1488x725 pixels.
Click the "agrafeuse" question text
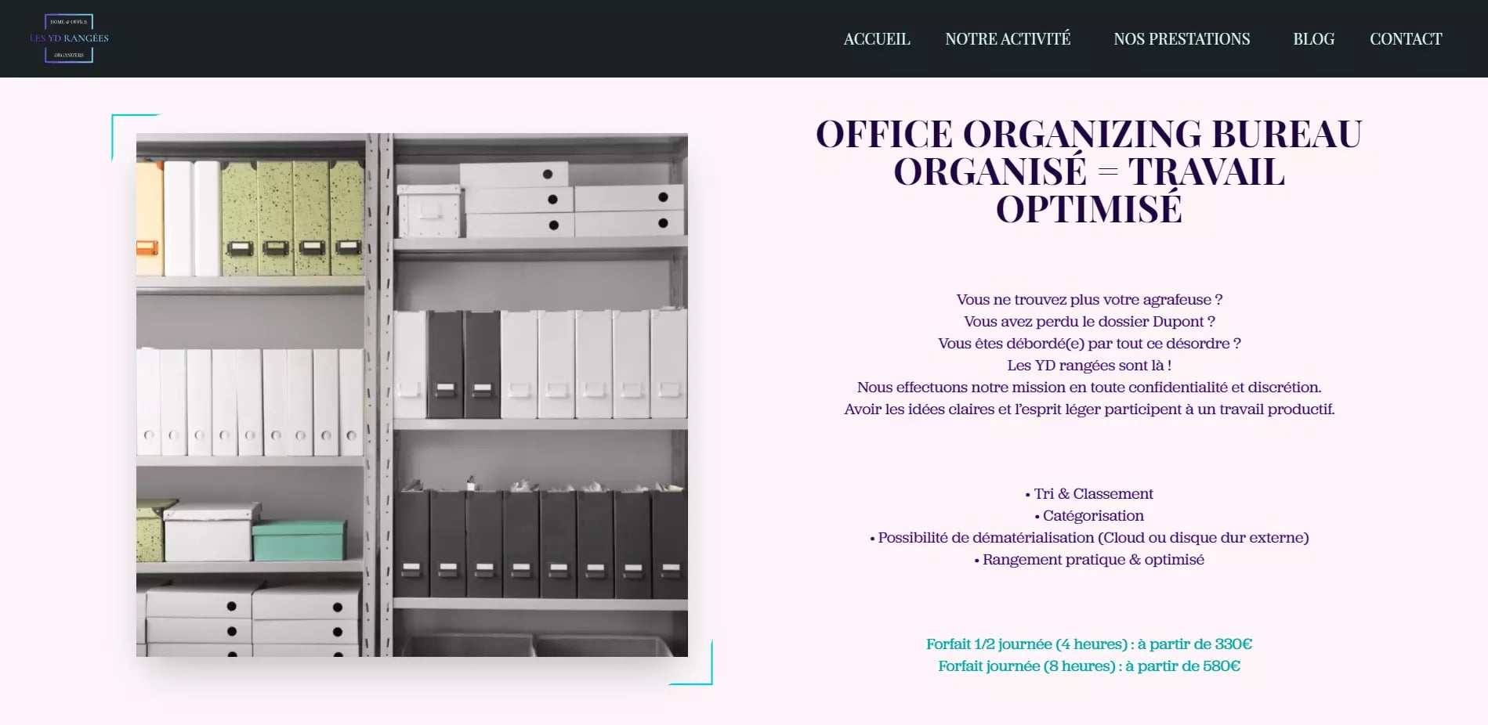(x=1088, y=300)
